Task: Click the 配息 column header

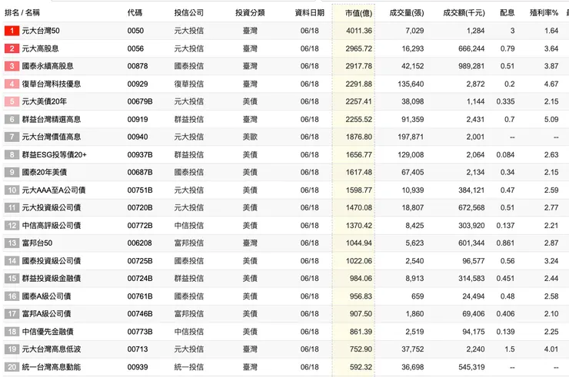Action: click(507, 13)
